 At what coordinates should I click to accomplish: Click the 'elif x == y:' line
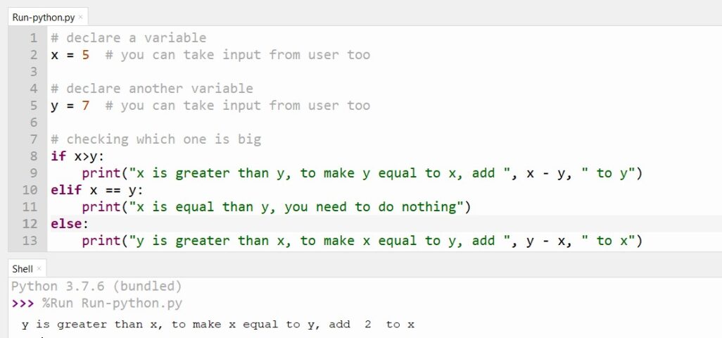coord(96,190)
